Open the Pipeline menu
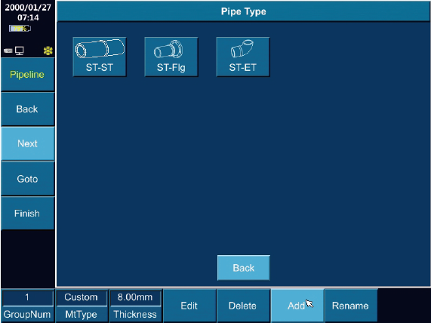431x323 pixels. [27, 75]
